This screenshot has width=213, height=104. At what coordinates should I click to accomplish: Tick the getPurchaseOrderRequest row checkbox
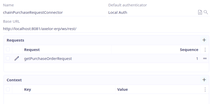(8, 58)
